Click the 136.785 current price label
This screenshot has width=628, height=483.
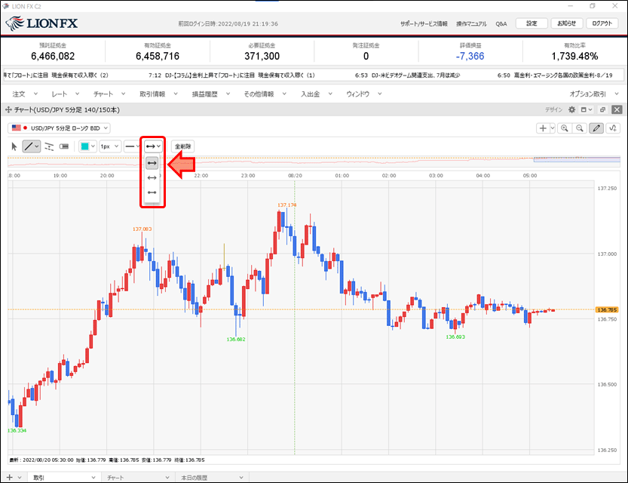point(607,310)
